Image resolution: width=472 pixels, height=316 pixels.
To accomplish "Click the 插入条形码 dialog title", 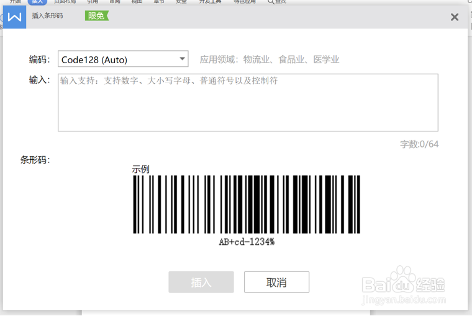I will pos(47,15).
